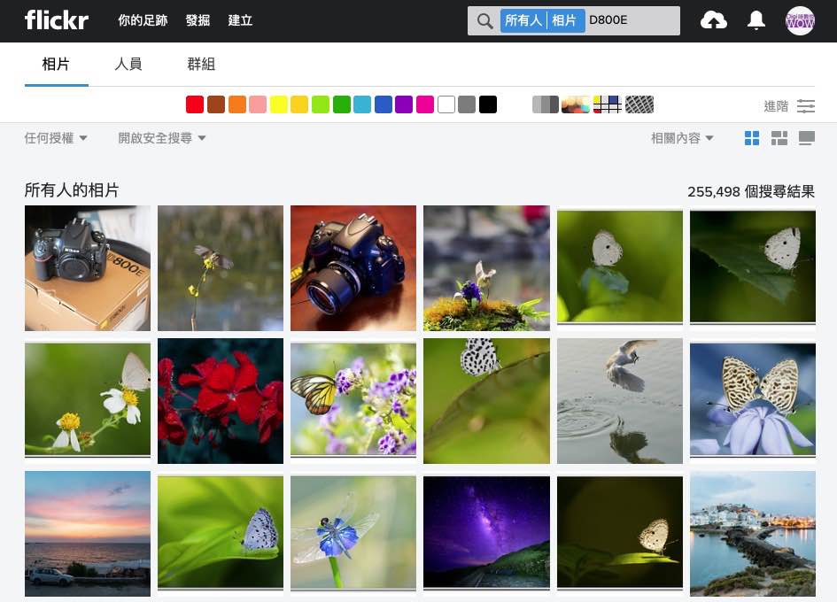
Task: Switch to the 人員 tab
Action: click(128, 64)
